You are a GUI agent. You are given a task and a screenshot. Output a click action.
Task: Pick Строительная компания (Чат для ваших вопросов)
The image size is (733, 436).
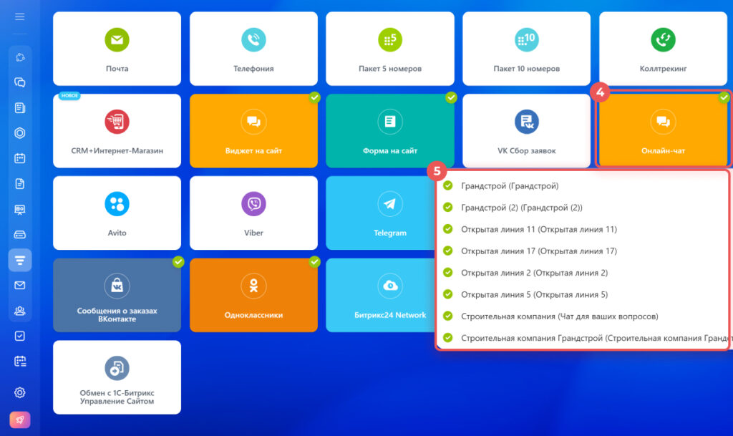[559, 316]
